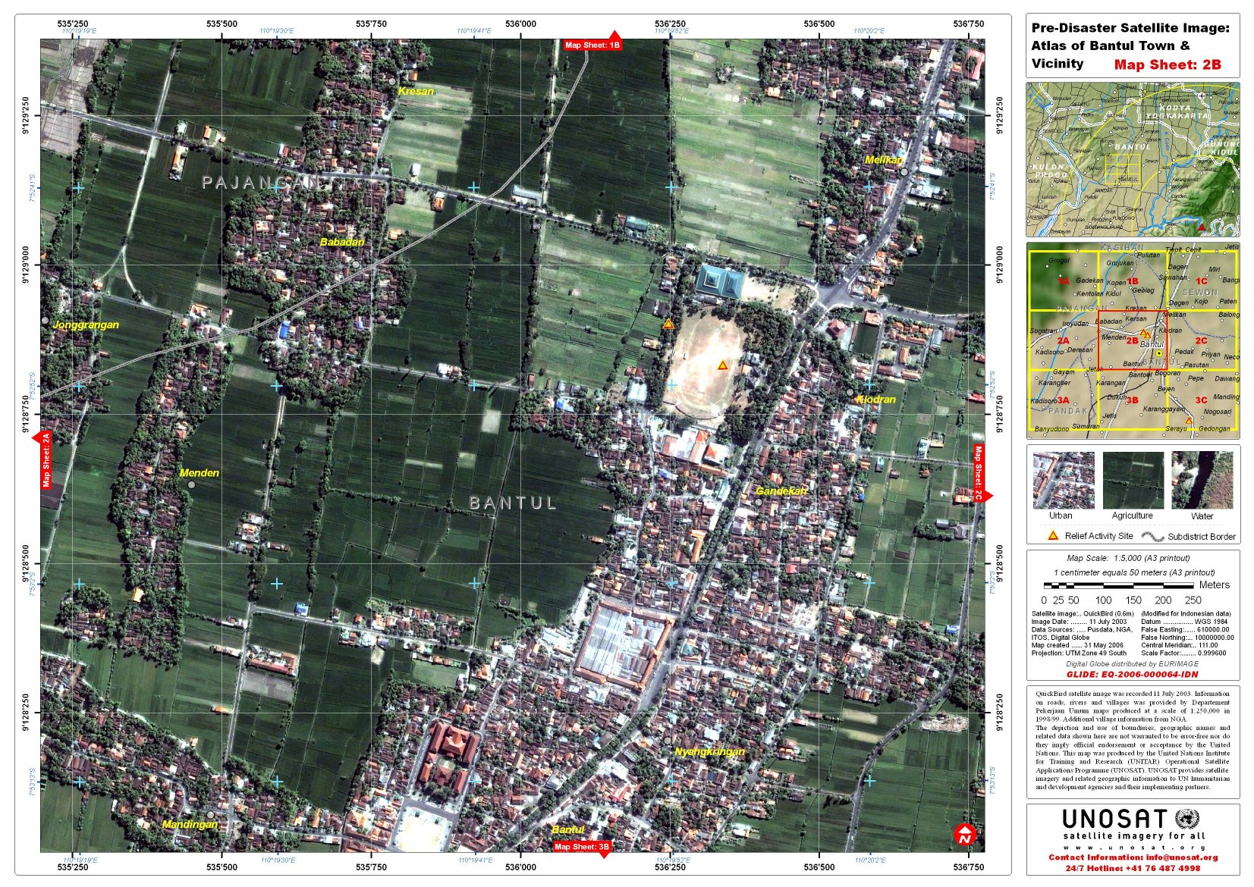Click the info@unosat.org contact email link
Viewport: 1254px width, 887px height.
pyautogui.click(x=1181, y=857)
